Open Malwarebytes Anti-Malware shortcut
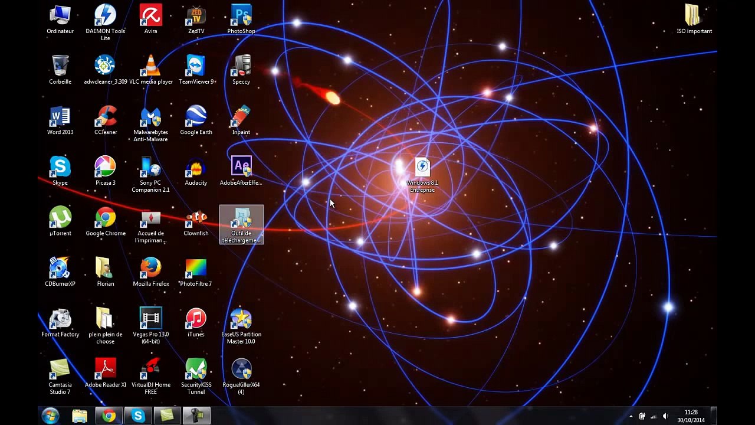This screenshot has width=755, height=425. click(x=150, y=125)
